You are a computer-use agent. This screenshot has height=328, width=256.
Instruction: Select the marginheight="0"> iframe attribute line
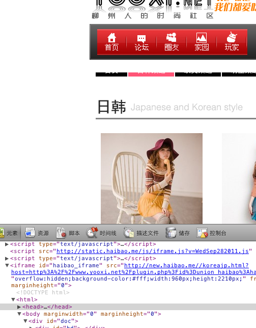pos(41,285)
